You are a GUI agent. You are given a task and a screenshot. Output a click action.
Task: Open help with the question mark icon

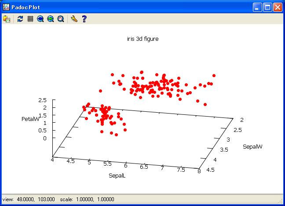pyautogui.click(x=84, y=19)
